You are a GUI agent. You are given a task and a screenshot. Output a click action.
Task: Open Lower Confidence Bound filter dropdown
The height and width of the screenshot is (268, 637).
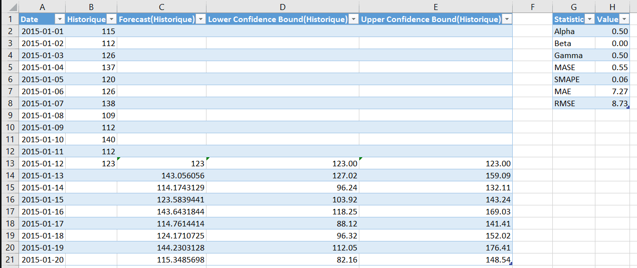tap(353, 20)
